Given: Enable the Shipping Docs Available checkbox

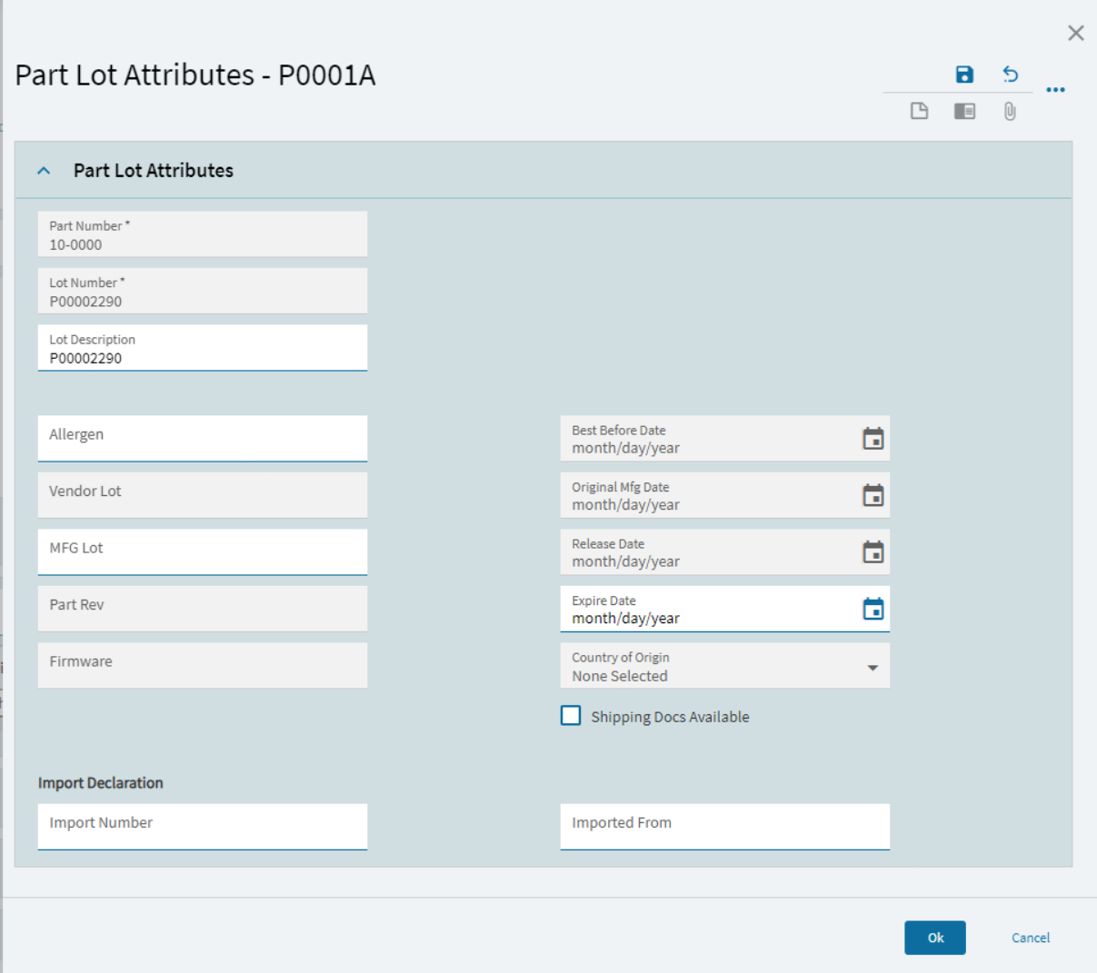Looking at the screenshot, I should tap(571, 716).
